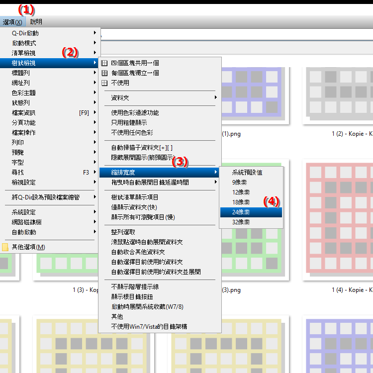
Task: Choose 系統預設值 indent width
Action: pos(247,173)
